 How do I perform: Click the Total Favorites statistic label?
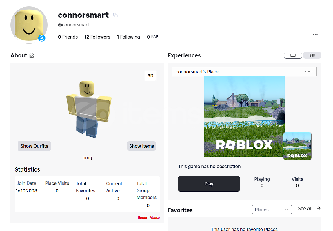coord(85,187)
